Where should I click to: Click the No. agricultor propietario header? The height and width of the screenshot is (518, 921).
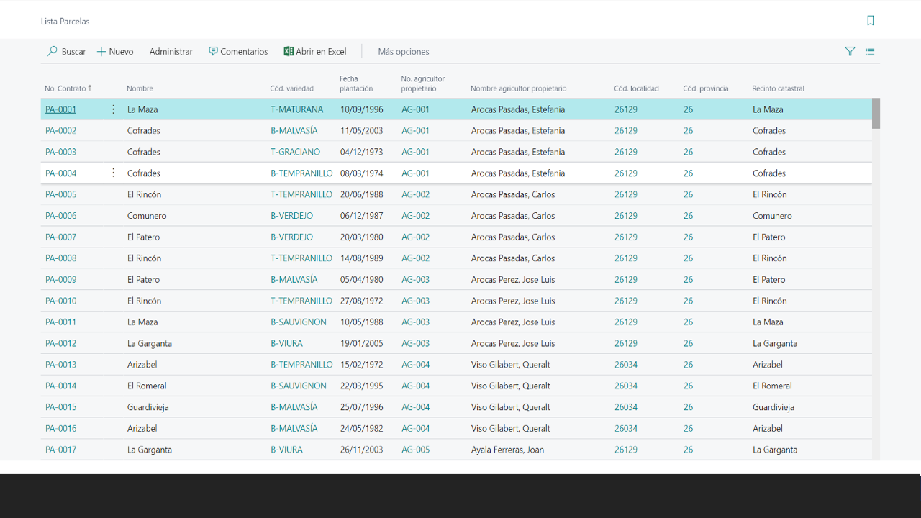coord(423,83)
